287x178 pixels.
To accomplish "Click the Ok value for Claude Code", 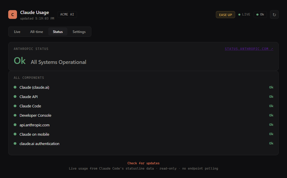I will click(271, 106).
